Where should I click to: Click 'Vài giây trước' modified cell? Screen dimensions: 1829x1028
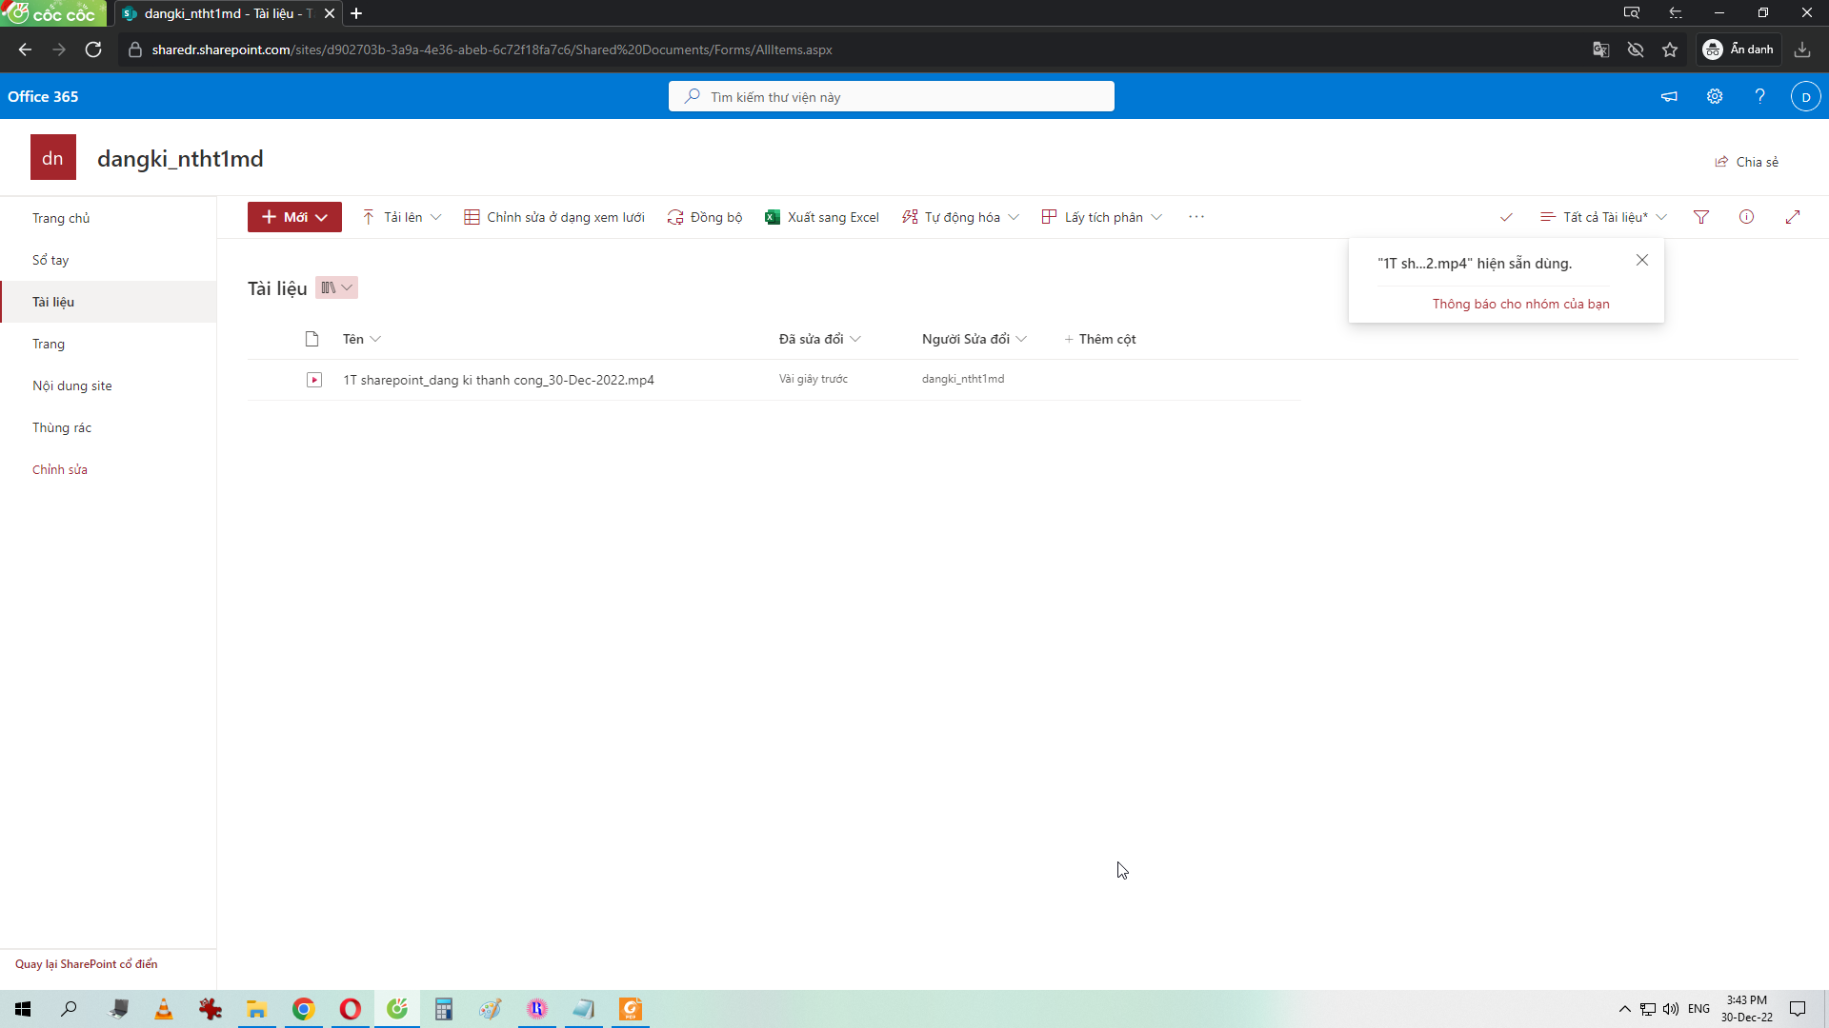coord(814,379)
